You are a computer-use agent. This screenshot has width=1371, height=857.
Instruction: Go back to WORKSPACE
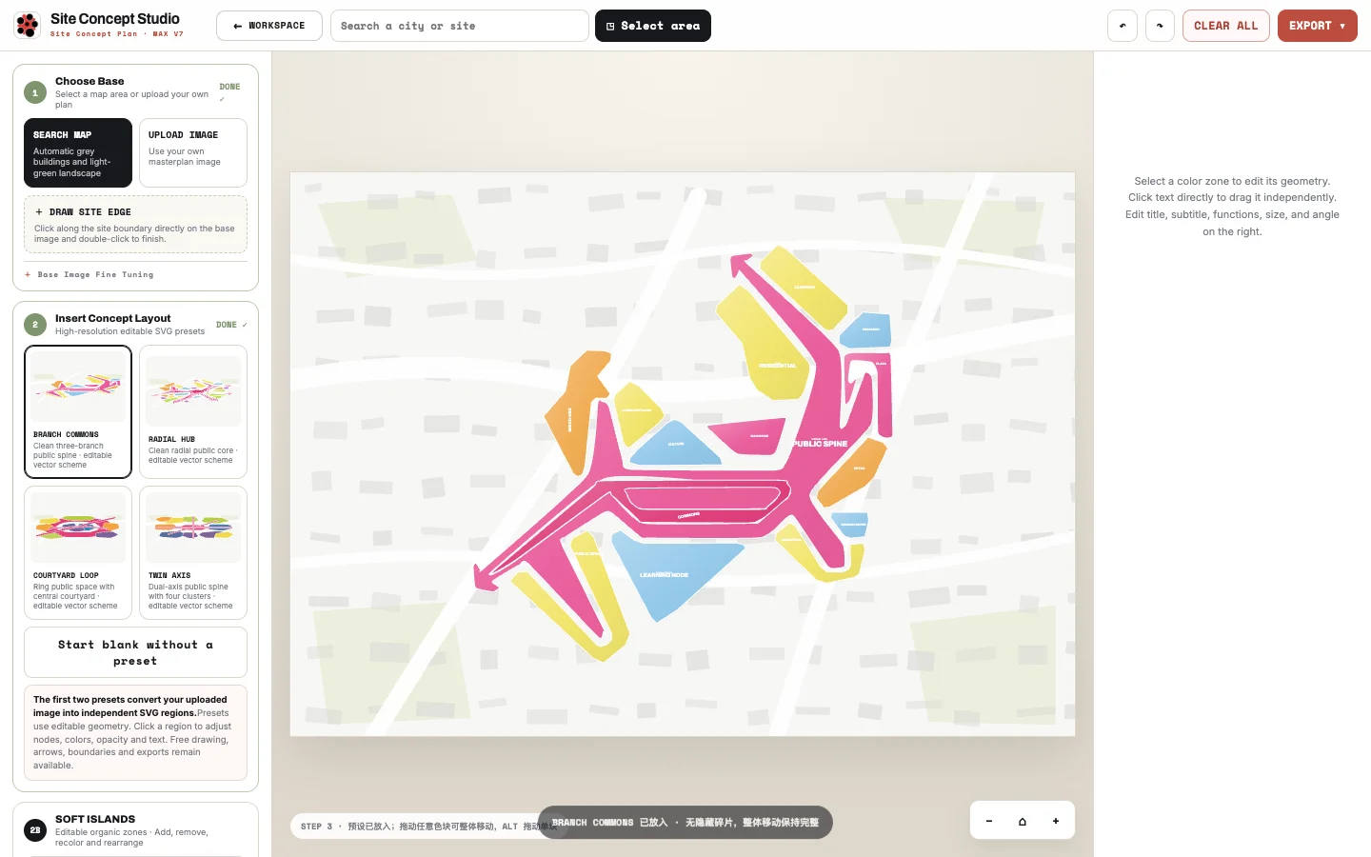point(269,26)
